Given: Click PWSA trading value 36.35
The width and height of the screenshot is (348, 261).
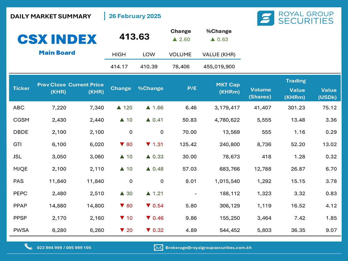Looking at the screenshot, I should (298, 230).
